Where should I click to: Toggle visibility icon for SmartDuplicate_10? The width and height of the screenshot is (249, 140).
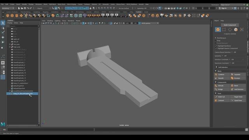(12, 73)
